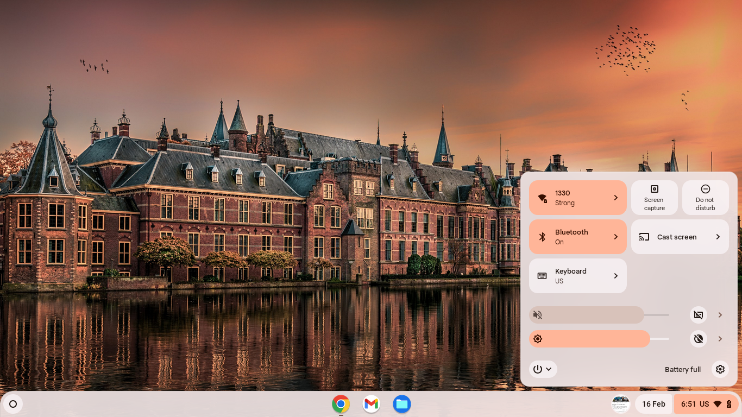Screen dimensions: 742x417
Task: Click the brightness slider
Action: click(598, 339)
